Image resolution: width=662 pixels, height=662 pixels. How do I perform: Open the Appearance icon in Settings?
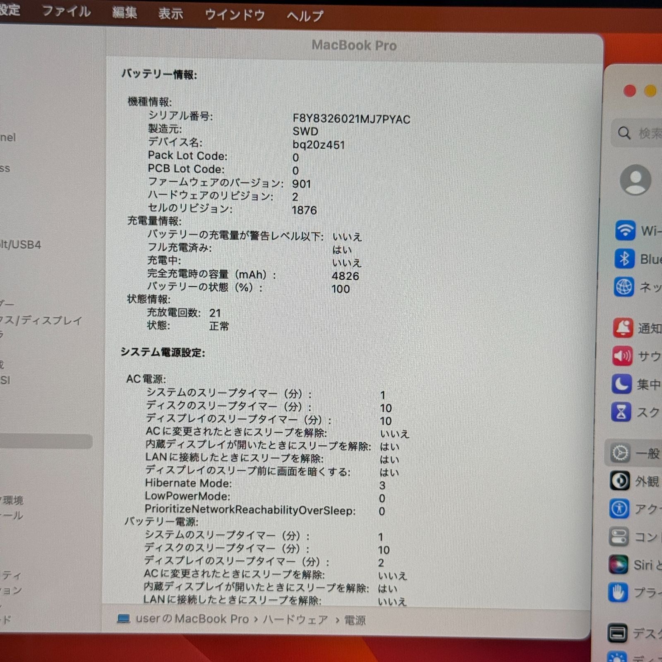coord(620,481)
